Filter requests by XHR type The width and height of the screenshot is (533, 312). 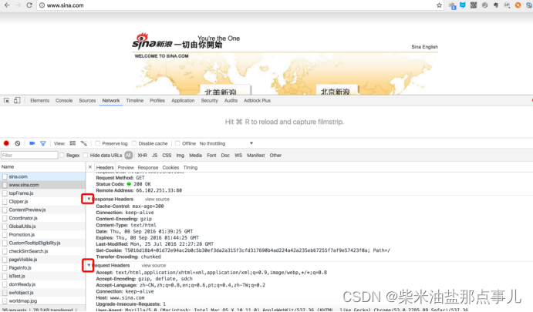pos(143,155)
